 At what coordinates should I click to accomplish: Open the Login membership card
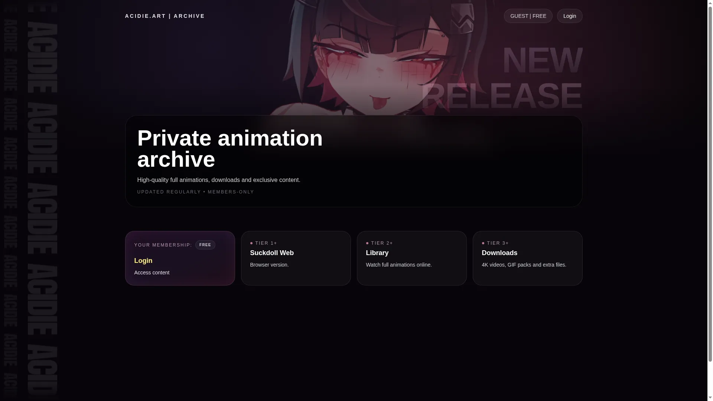180,258
